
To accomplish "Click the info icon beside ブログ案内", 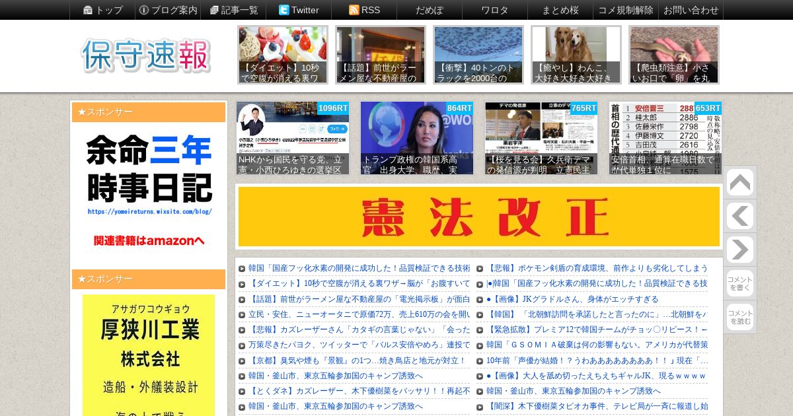I will pyautogui.click(x=143, y=10).
